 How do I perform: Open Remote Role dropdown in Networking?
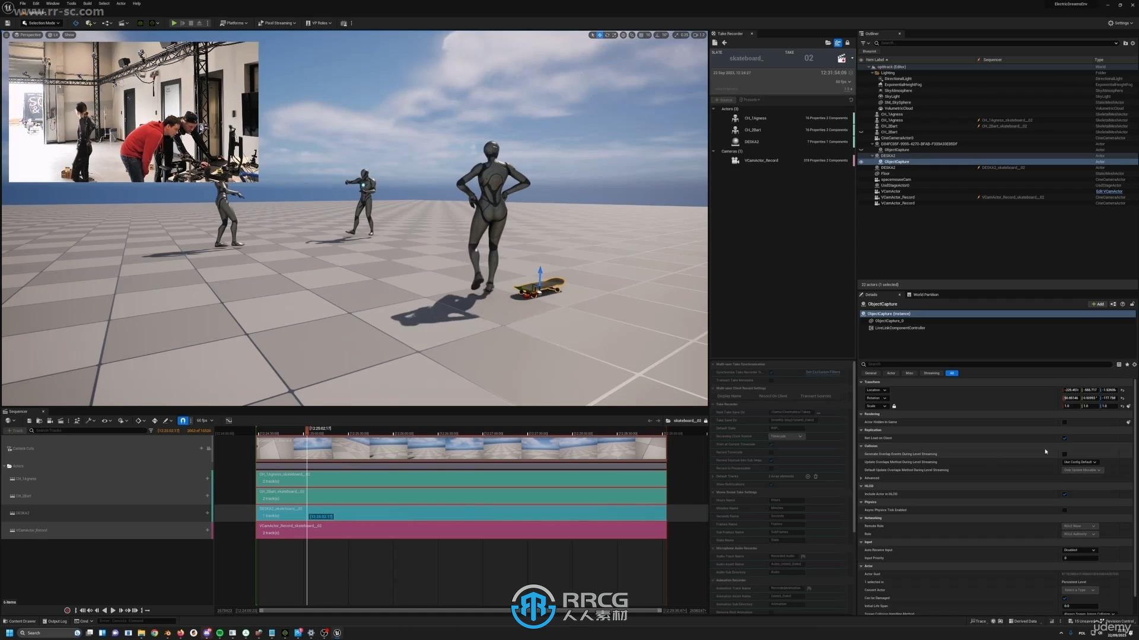click(x=1079, y=526)
